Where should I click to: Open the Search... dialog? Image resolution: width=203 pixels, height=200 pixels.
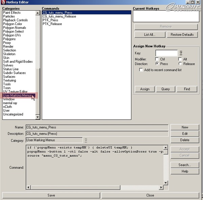click(x=185, y=165)
